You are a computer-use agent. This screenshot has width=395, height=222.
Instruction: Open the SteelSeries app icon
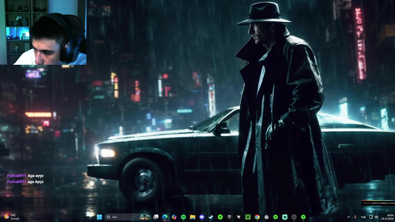click(x=266, y=217)
